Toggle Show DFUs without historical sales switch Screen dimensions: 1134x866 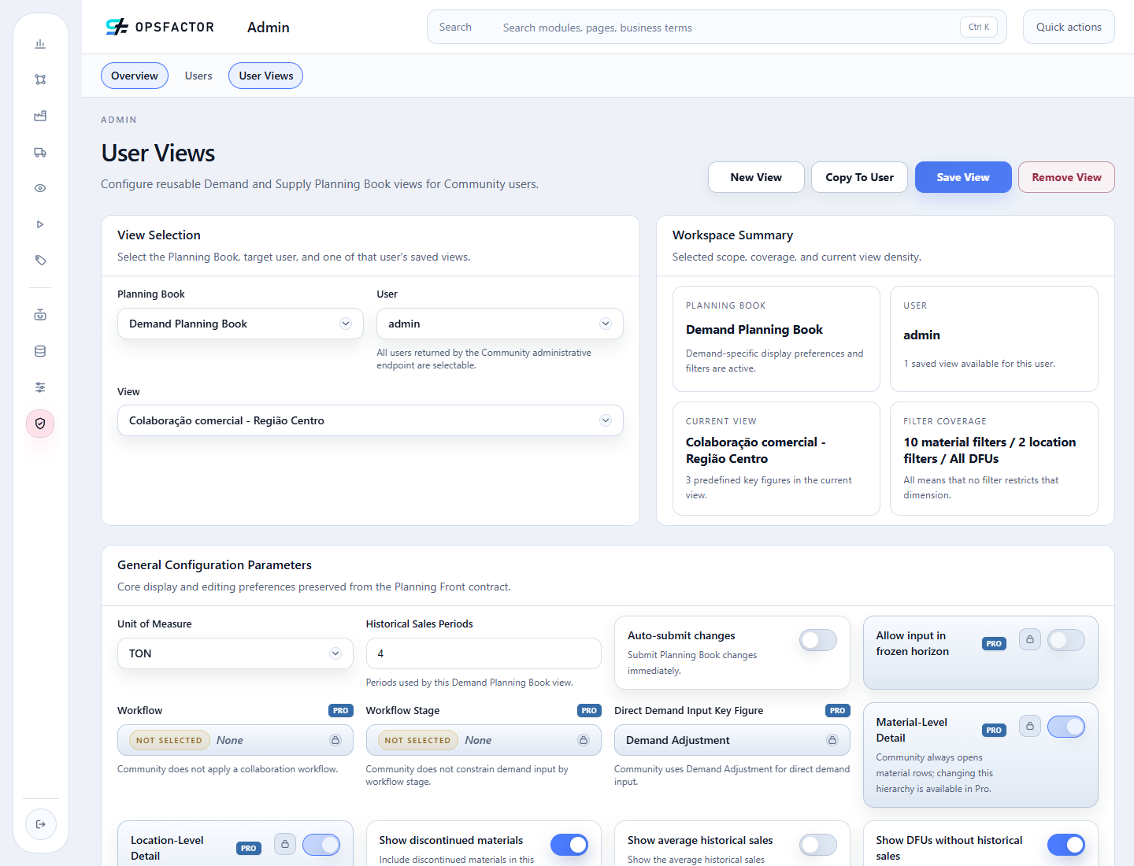point(1066,845)
